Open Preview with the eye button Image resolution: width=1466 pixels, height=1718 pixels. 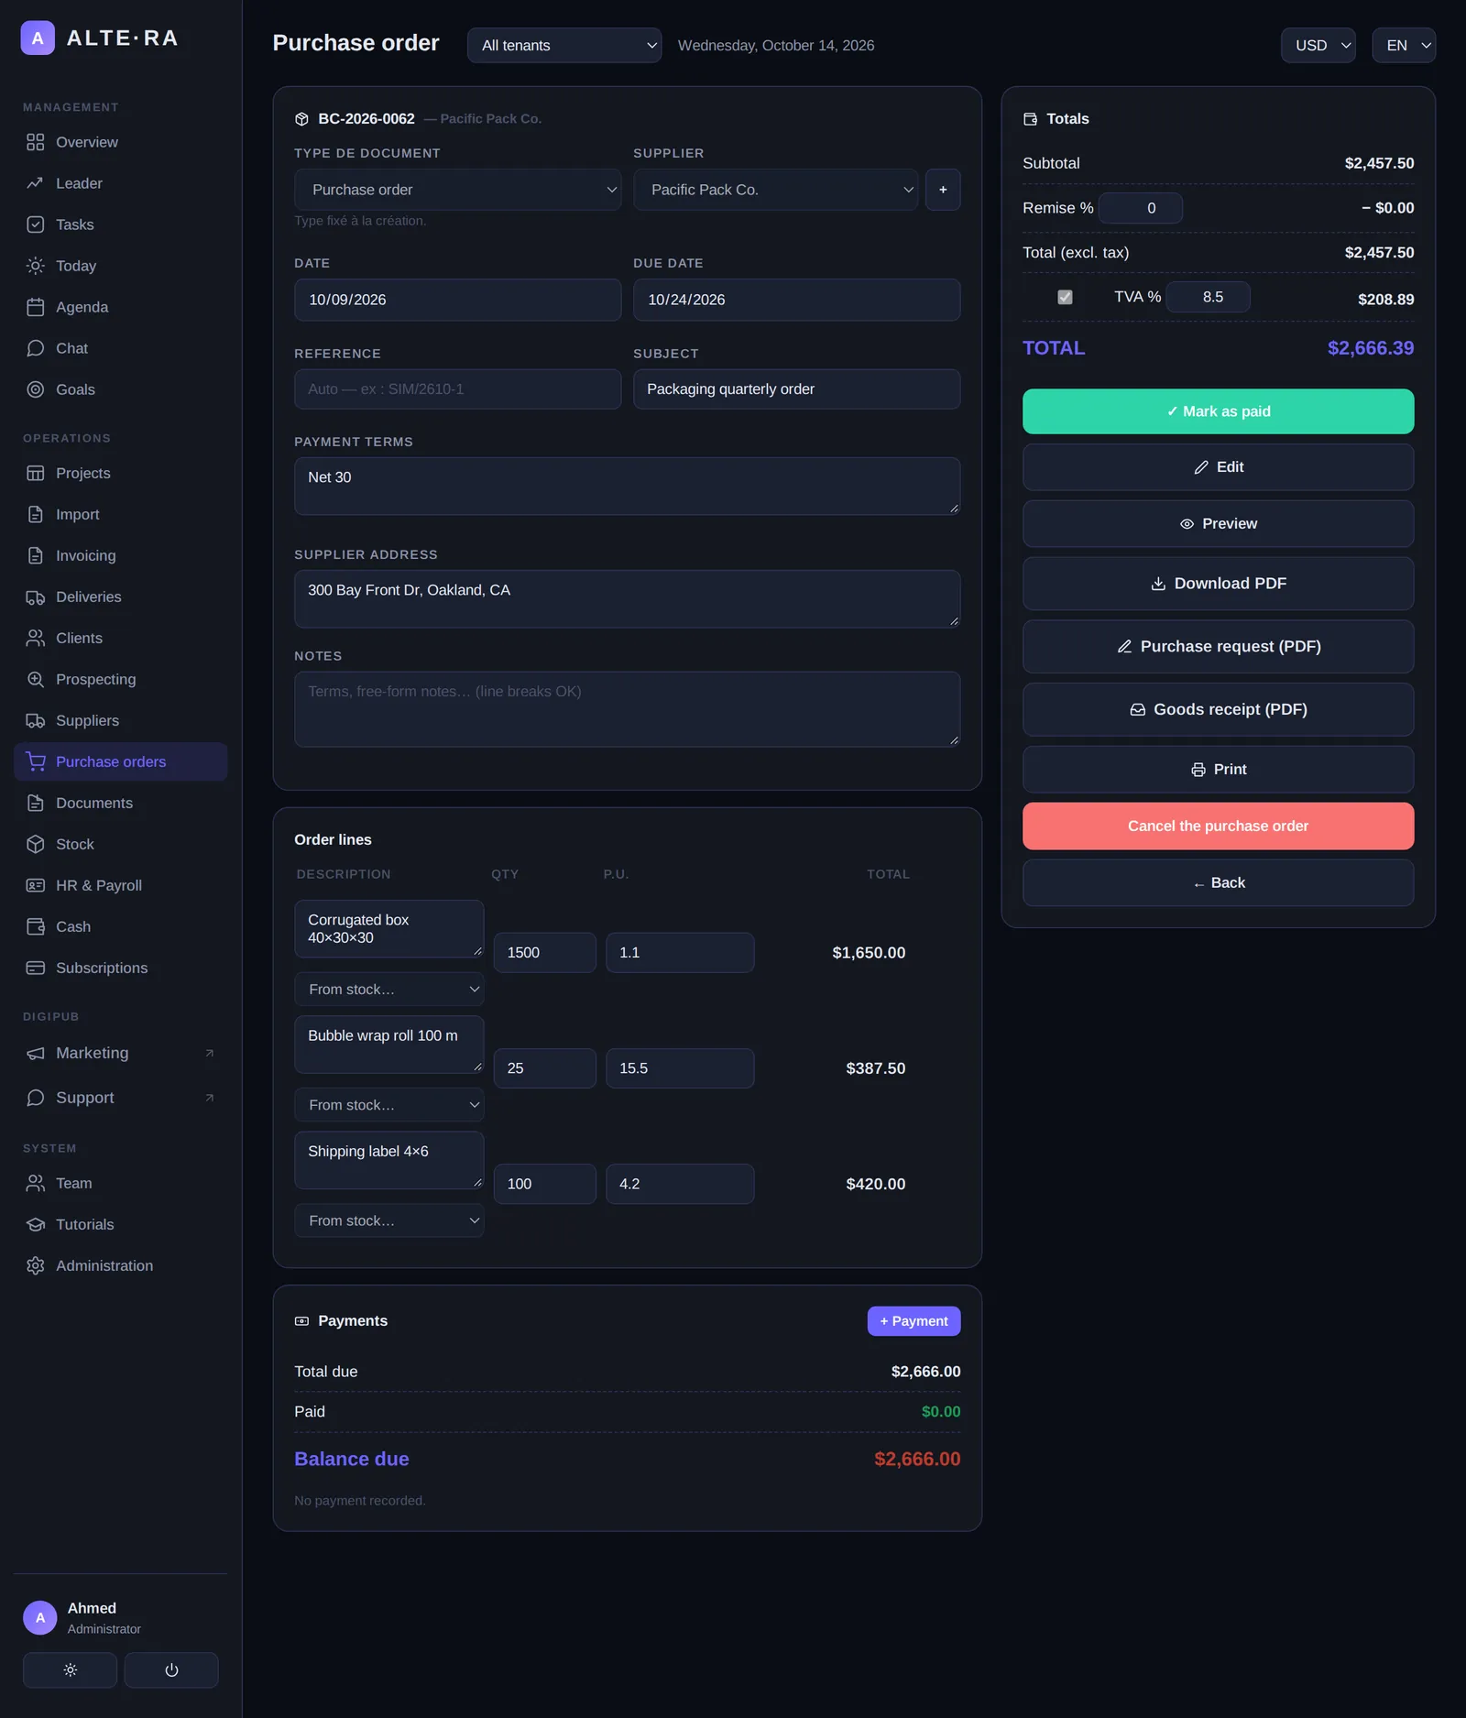pos(1218,524)
